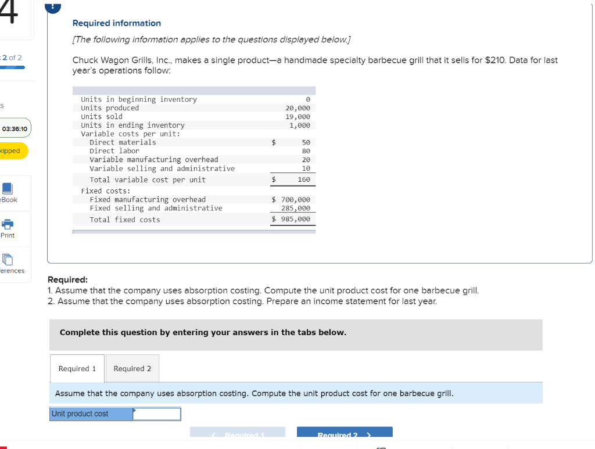Click the 03:36:10 timer display
The height and width of the screenshot is (449, 595).
[15, 128]
